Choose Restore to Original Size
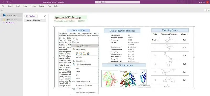Screen dimensions: 210x96 (x=85, y=82)
